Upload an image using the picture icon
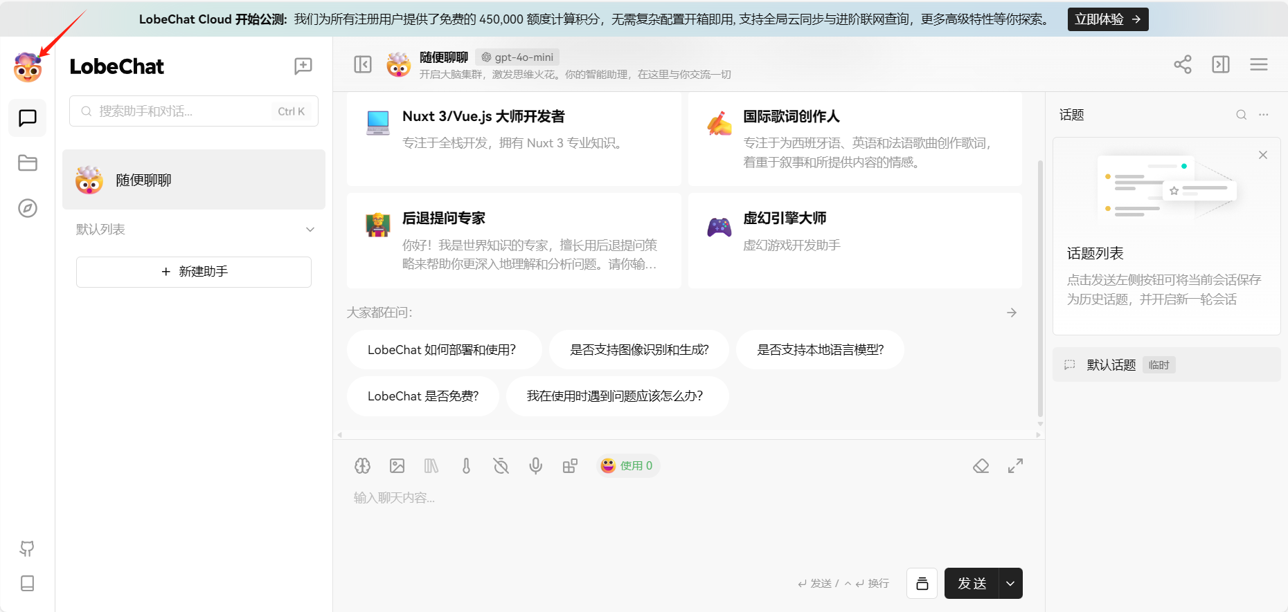The height and width of the screenshot is (612, 1288). 397,466
